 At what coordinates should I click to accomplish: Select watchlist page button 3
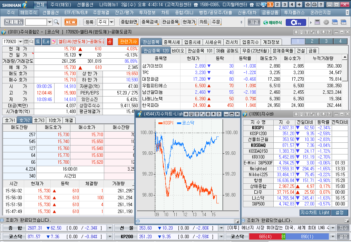(x=326, y=41)
